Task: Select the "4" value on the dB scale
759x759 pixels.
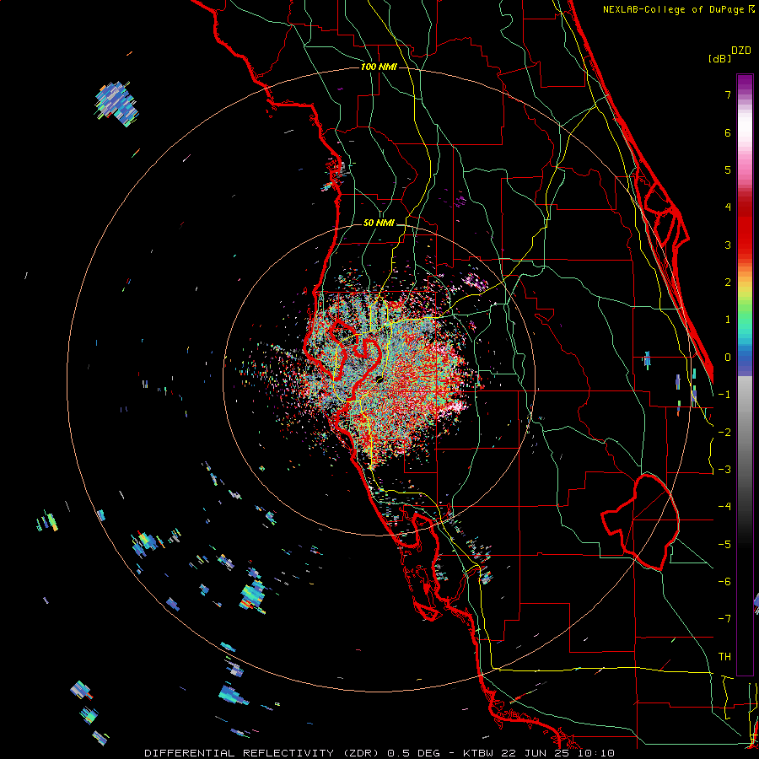Action: click(x=728, y=207)
